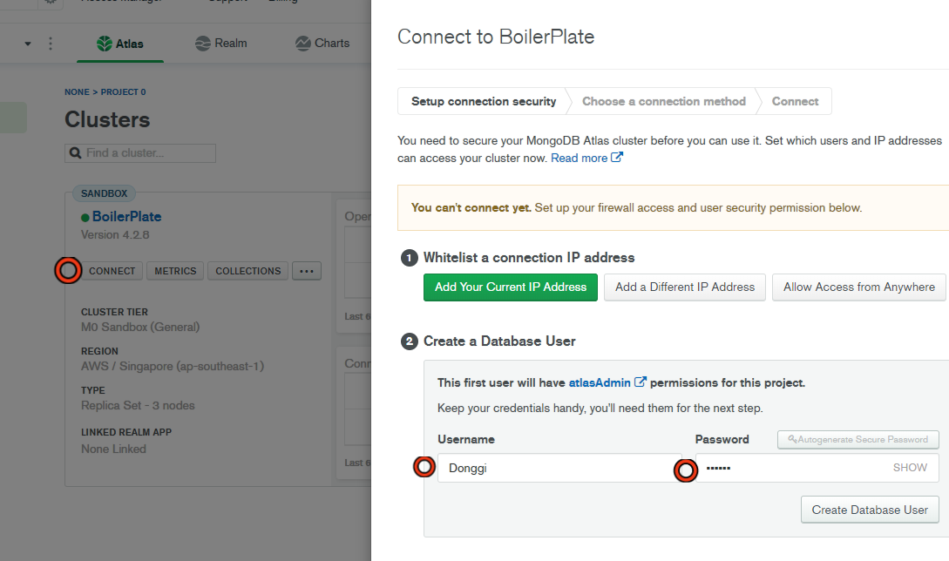Expand the project dropdown arrow
949x561 pixels.
coord(28,44)
